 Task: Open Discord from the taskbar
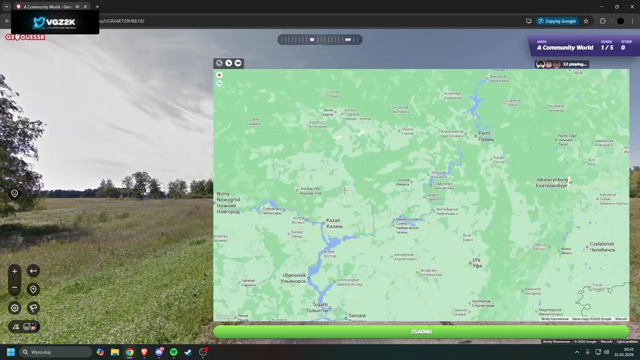(x=159, y=352)
